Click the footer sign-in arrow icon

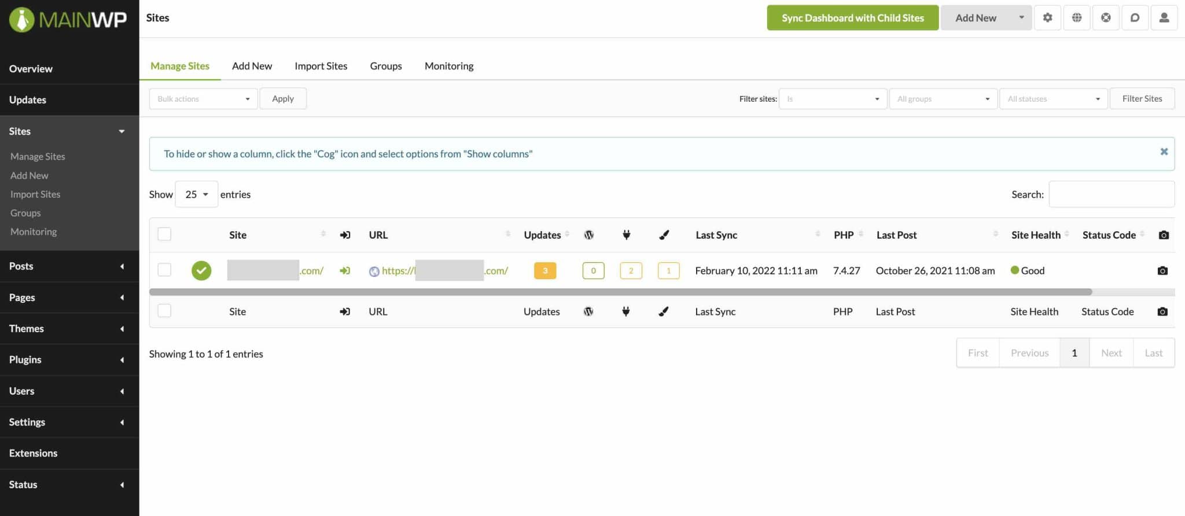(345, 311)
